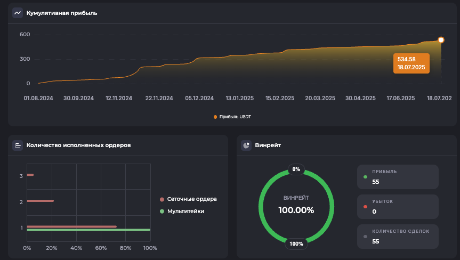This screenshot has width=460, height=260.
Task: Open the Убыток 0 stat card
Action: pyautogui.click(x=398, y=207)
